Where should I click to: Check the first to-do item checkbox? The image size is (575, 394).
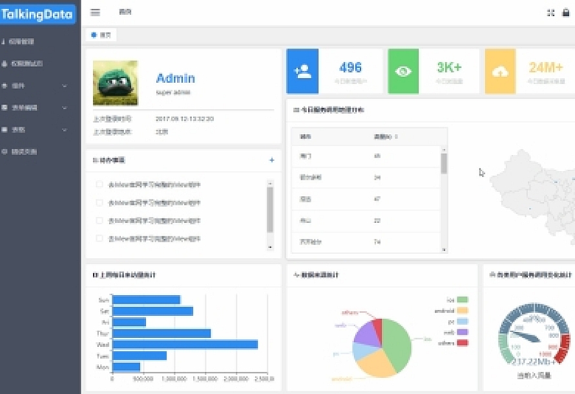pyautogui.click(x=99, y=185)
